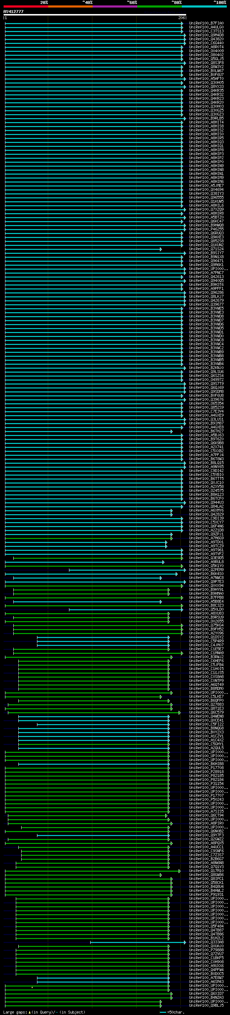Select the AV412777 query label
The height and width of the screenshot is (1015, 230).
[x=13, y=12]
